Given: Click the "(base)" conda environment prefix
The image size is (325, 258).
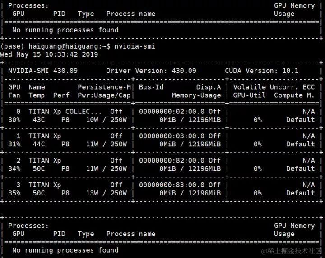Looking at the screenshot, I should 12,46.
